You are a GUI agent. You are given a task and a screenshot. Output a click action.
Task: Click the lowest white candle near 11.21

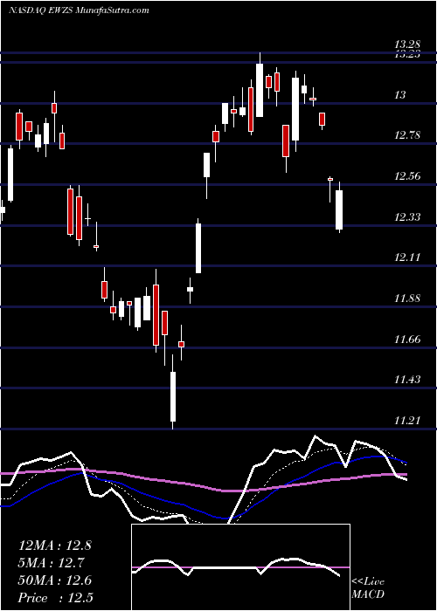point(172,392)
